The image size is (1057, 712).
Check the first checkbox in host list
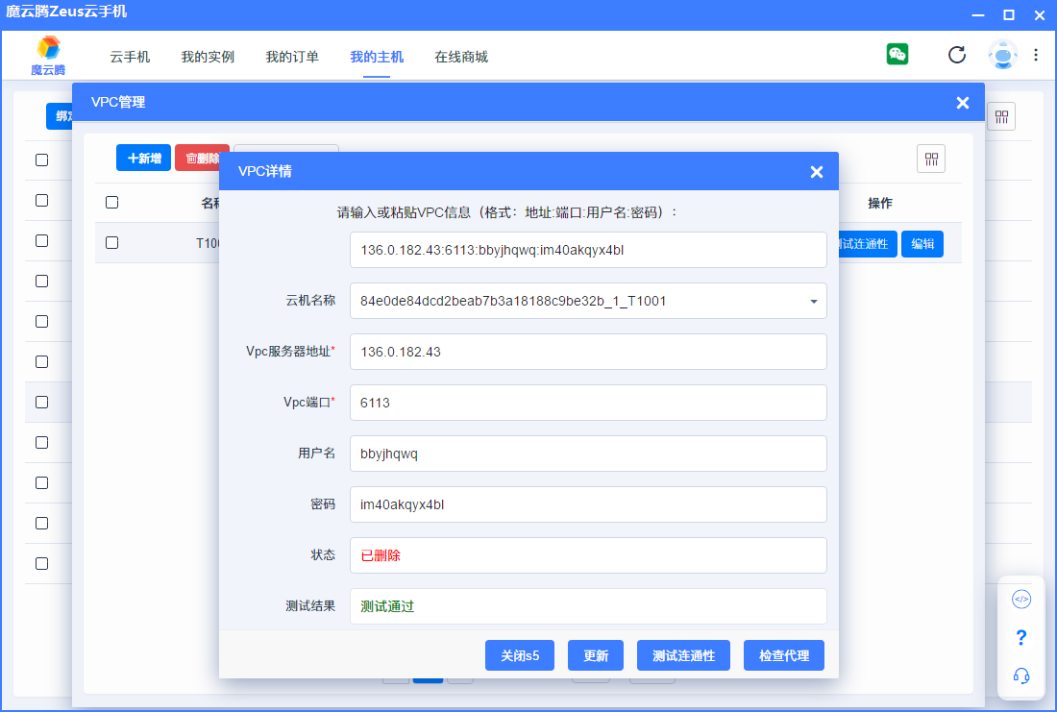(41, 160)
